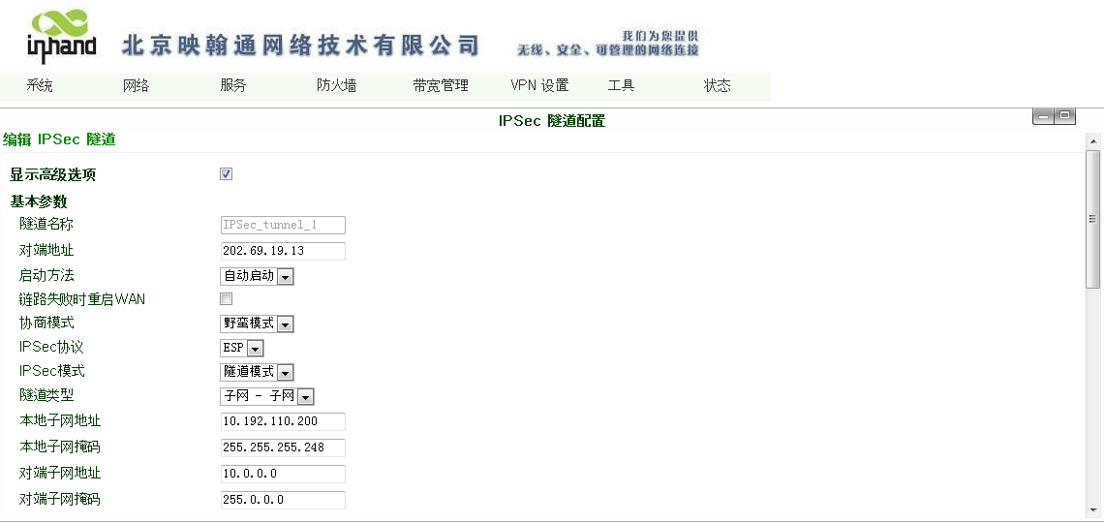Select the VPN 设置 menu
The height and width of the screenshot is (524, 1104).
(539, 86)
